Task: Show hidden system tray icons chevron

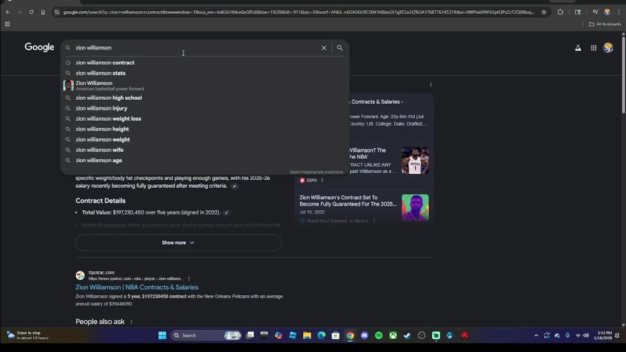Action: pyautogui.click(x=537, y=335)
